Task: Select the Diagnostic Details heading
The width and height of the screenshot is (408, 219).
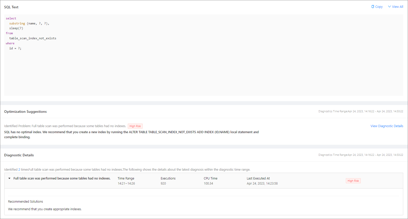Action: click(19, 155)
